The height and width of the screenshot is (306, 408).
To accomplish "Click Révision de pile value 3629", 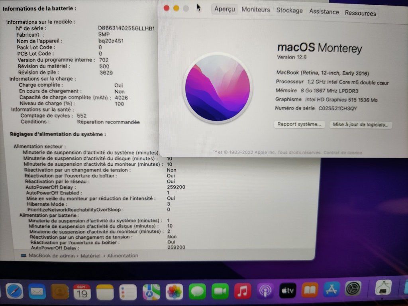I will coord(106,73).
